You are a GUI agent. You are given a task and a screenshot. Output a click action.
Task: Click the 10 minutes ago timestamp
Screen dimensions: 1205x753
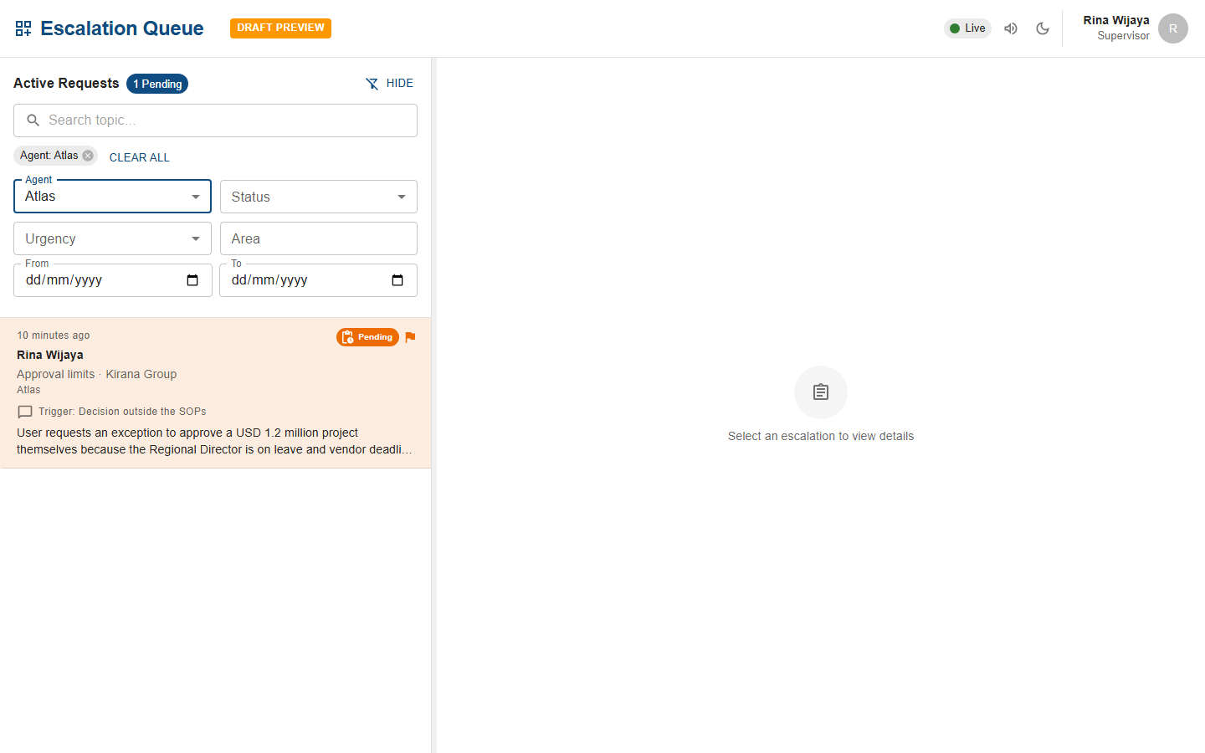click(x=54, y=336)
